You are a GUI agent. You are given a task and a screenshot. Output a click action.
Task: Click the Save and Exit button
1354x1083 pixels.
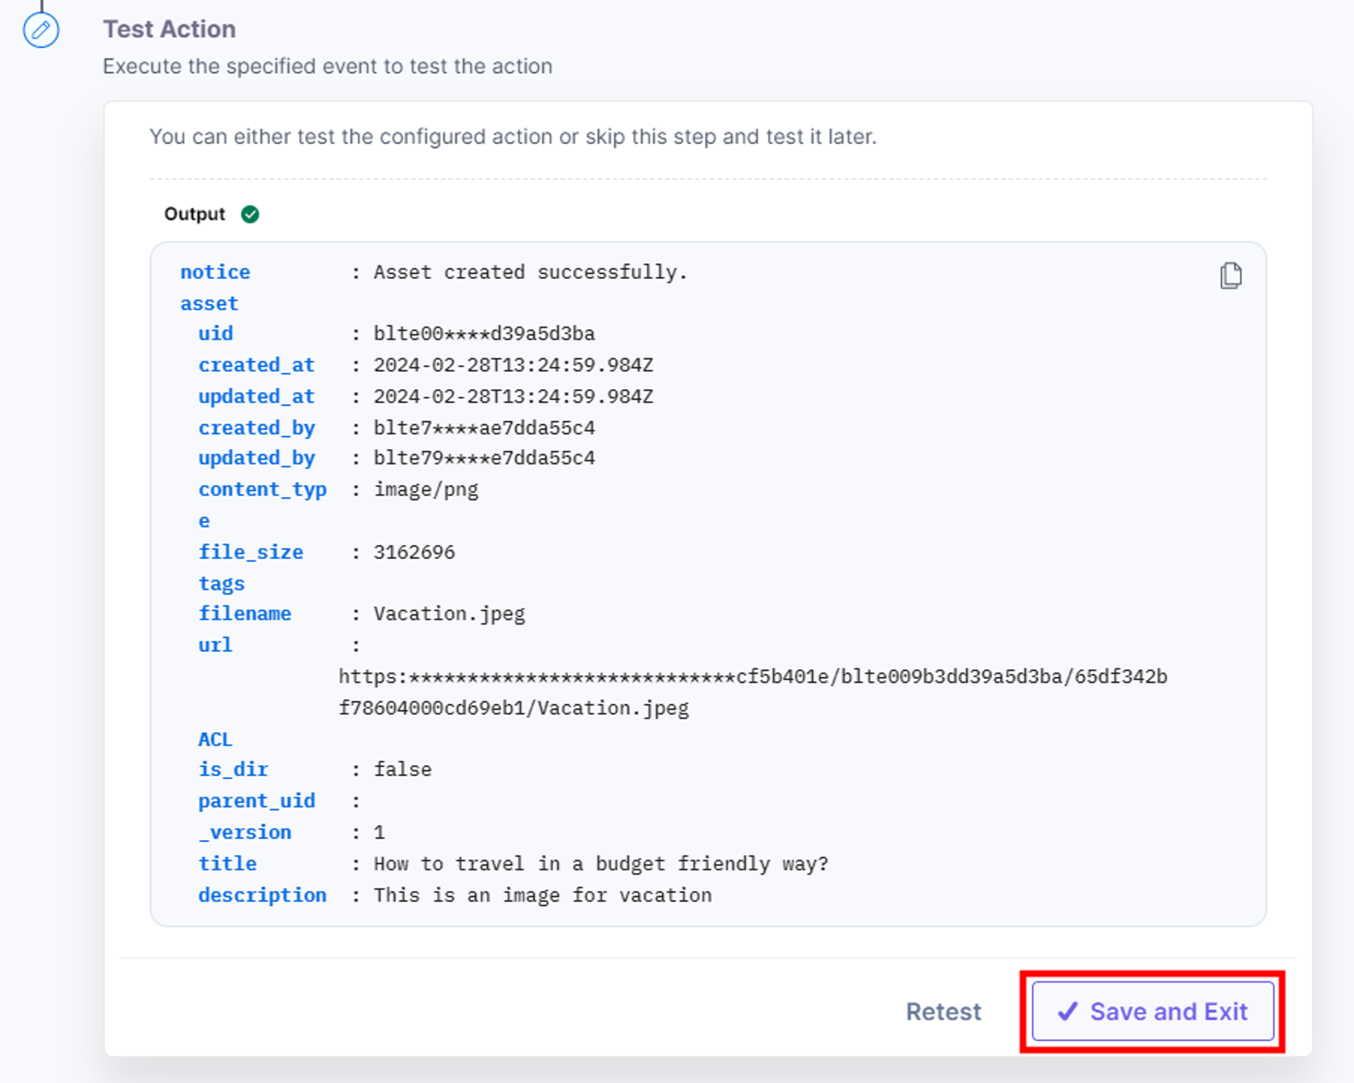(1153, 1011)
